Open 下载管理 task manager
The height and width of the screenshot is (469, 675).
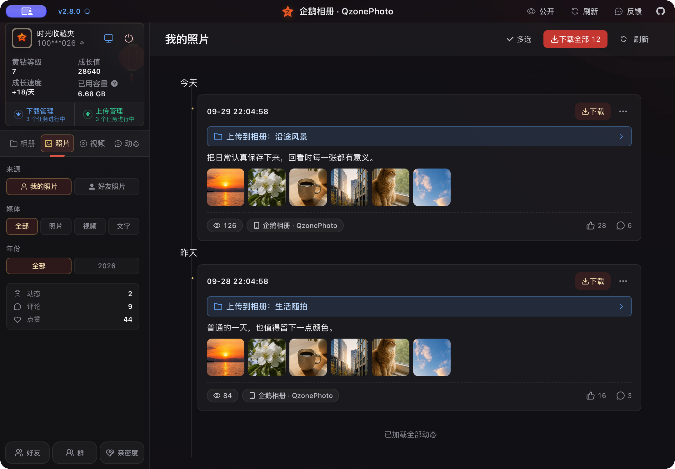40,114
